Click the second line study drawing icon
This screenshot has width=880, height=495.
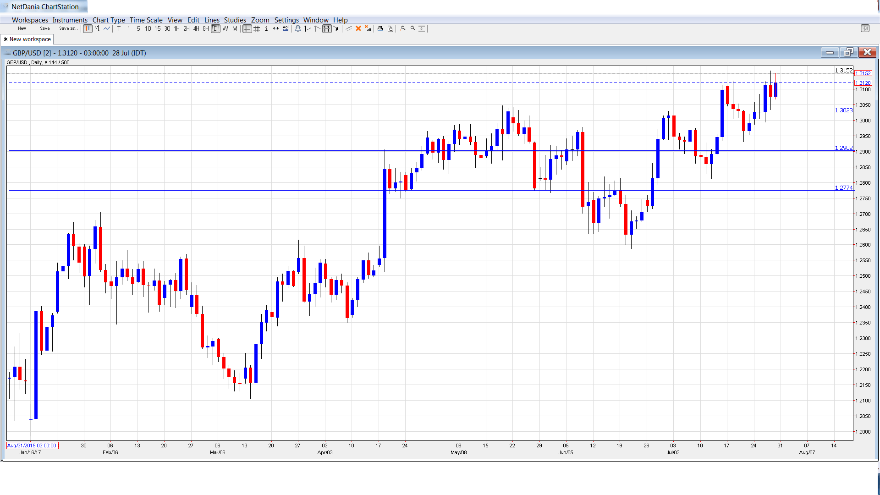(x=317, y=28)
